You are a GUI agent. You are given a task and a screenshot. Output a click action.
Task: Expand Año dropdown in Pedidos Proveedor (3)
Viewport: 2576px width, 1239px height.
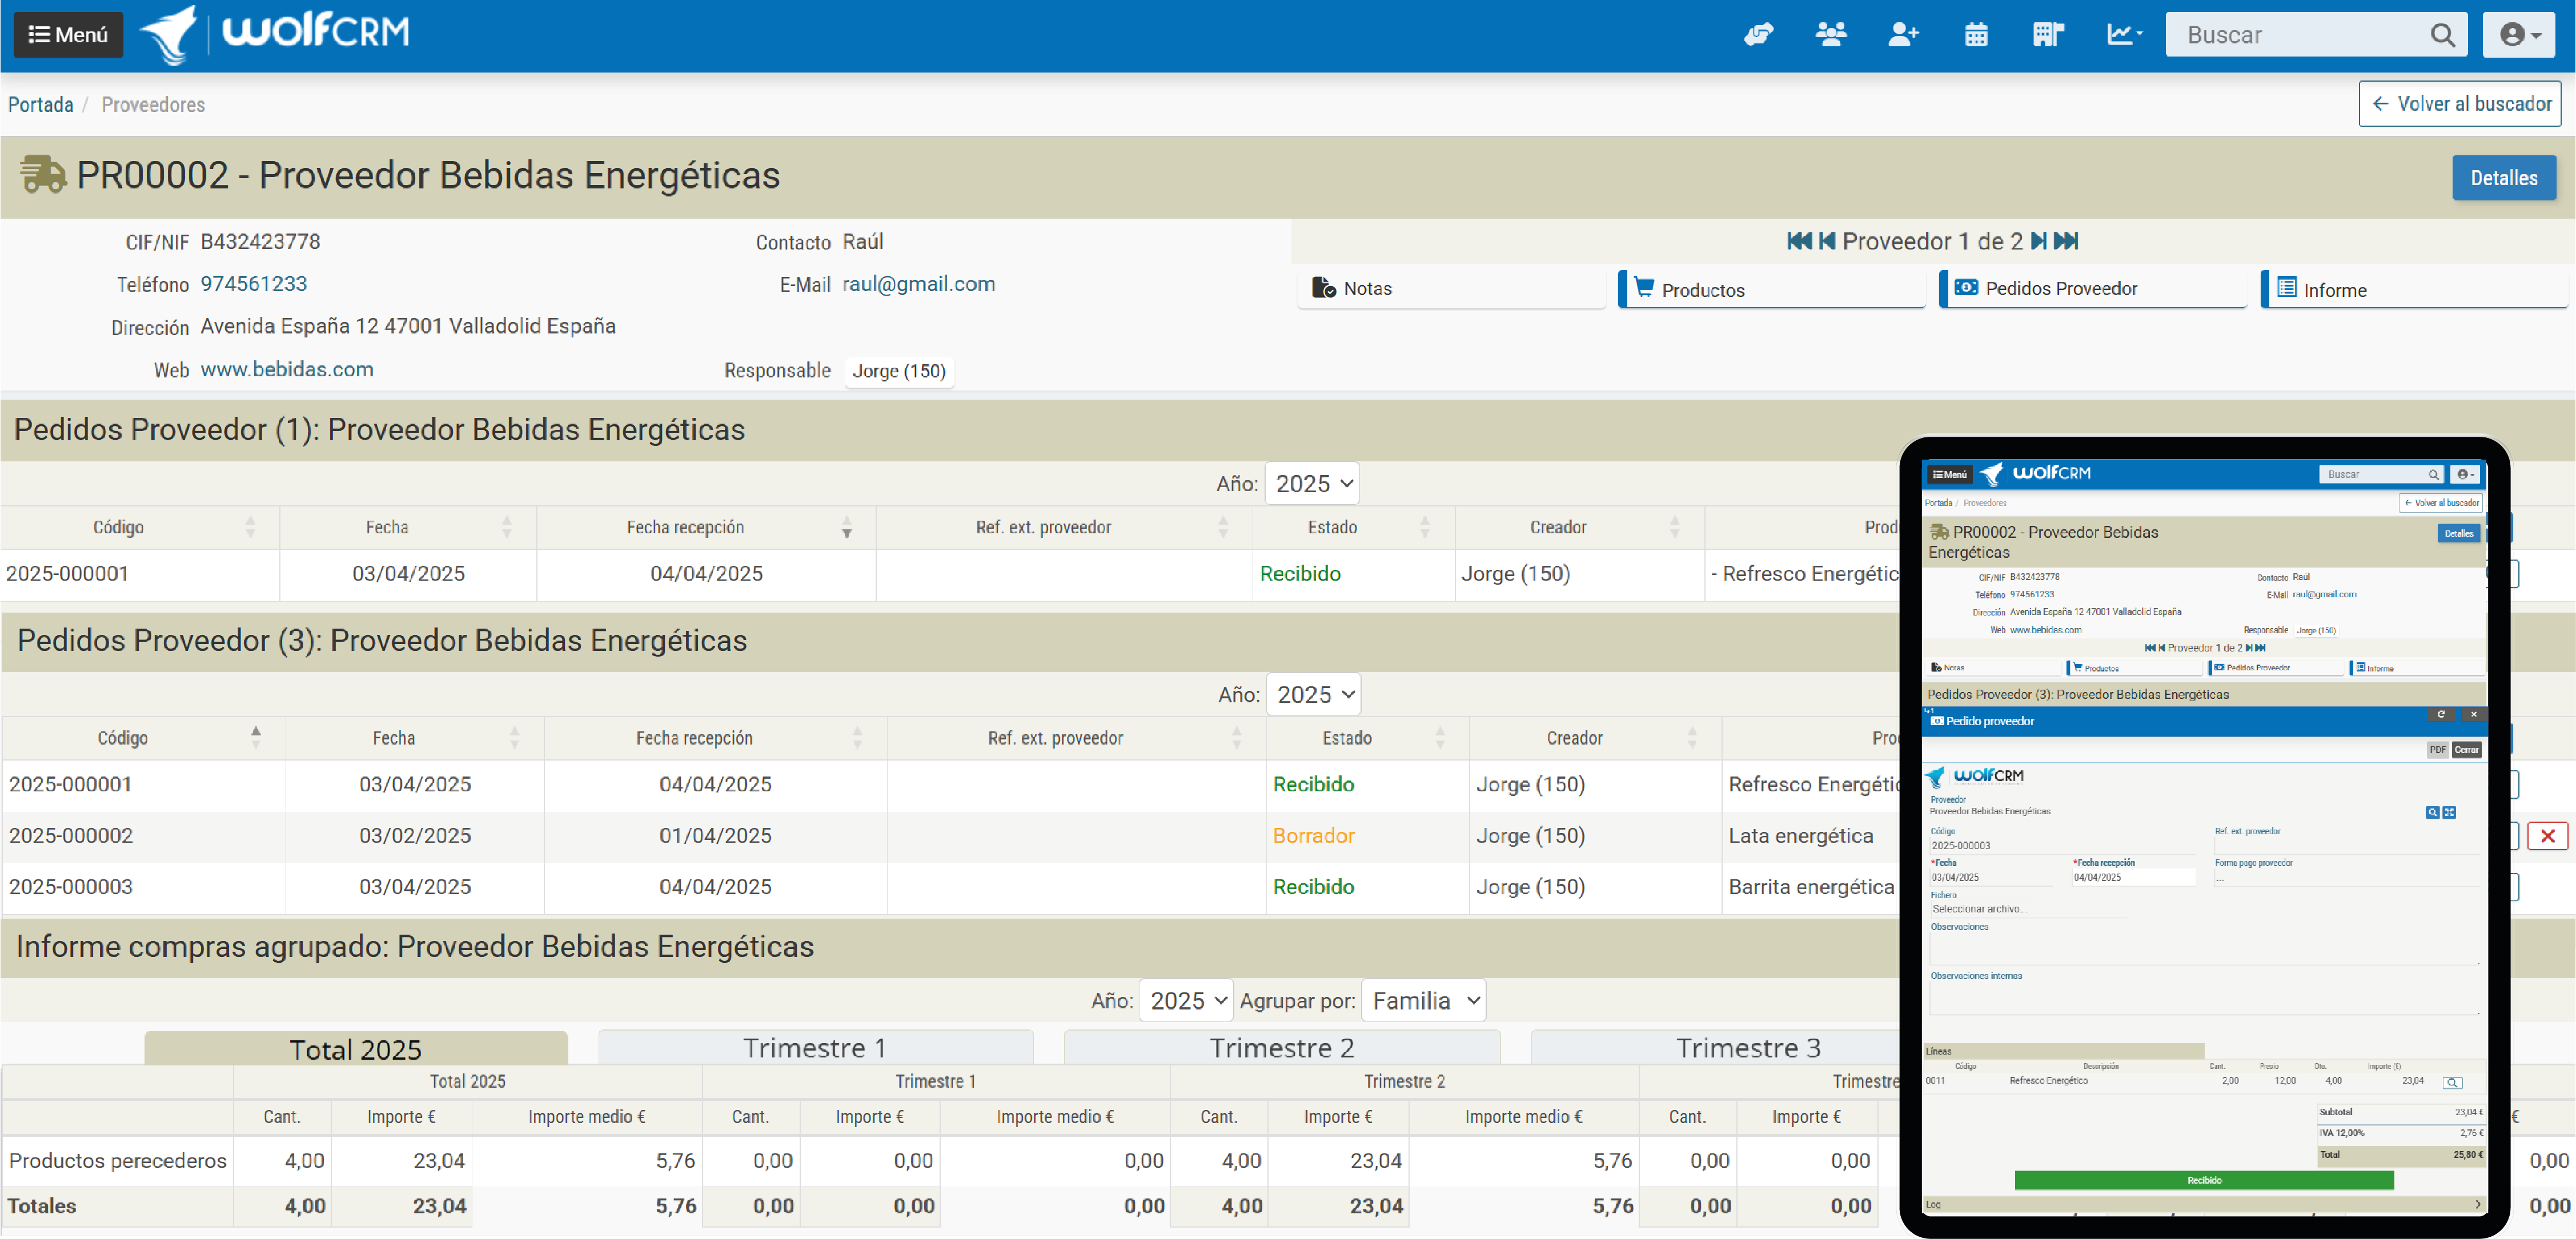1314,695
